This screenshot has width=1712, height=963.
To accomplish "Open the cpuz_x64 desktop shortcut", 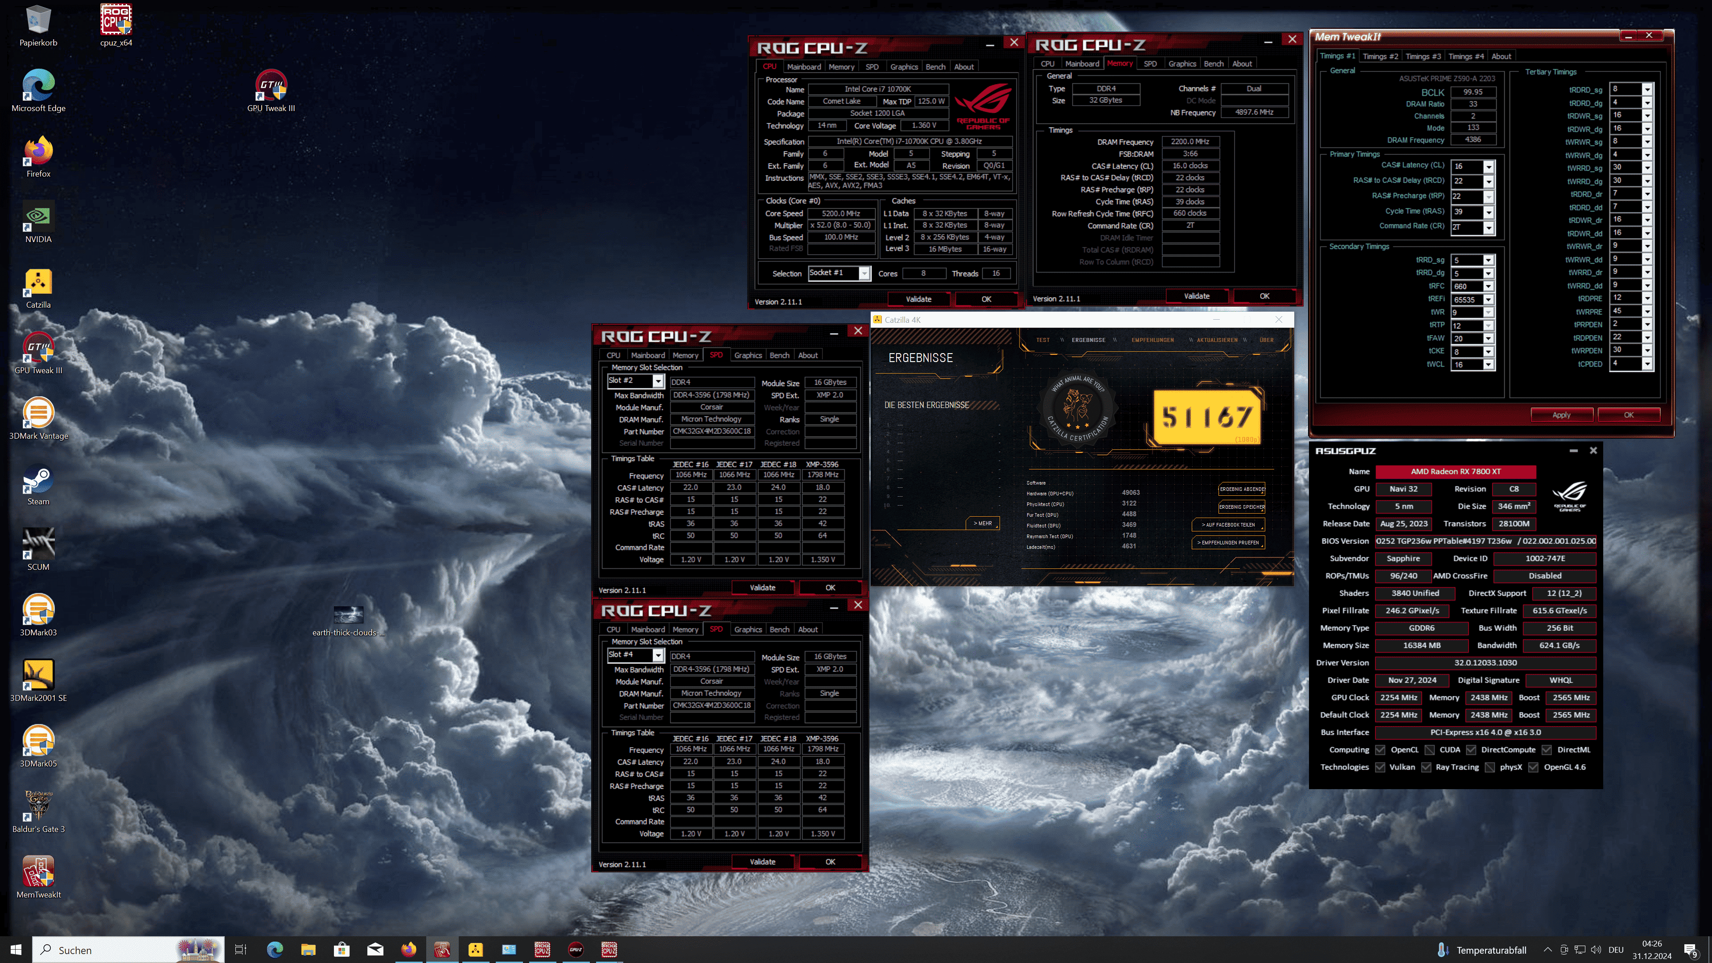I will click(115, 25).
